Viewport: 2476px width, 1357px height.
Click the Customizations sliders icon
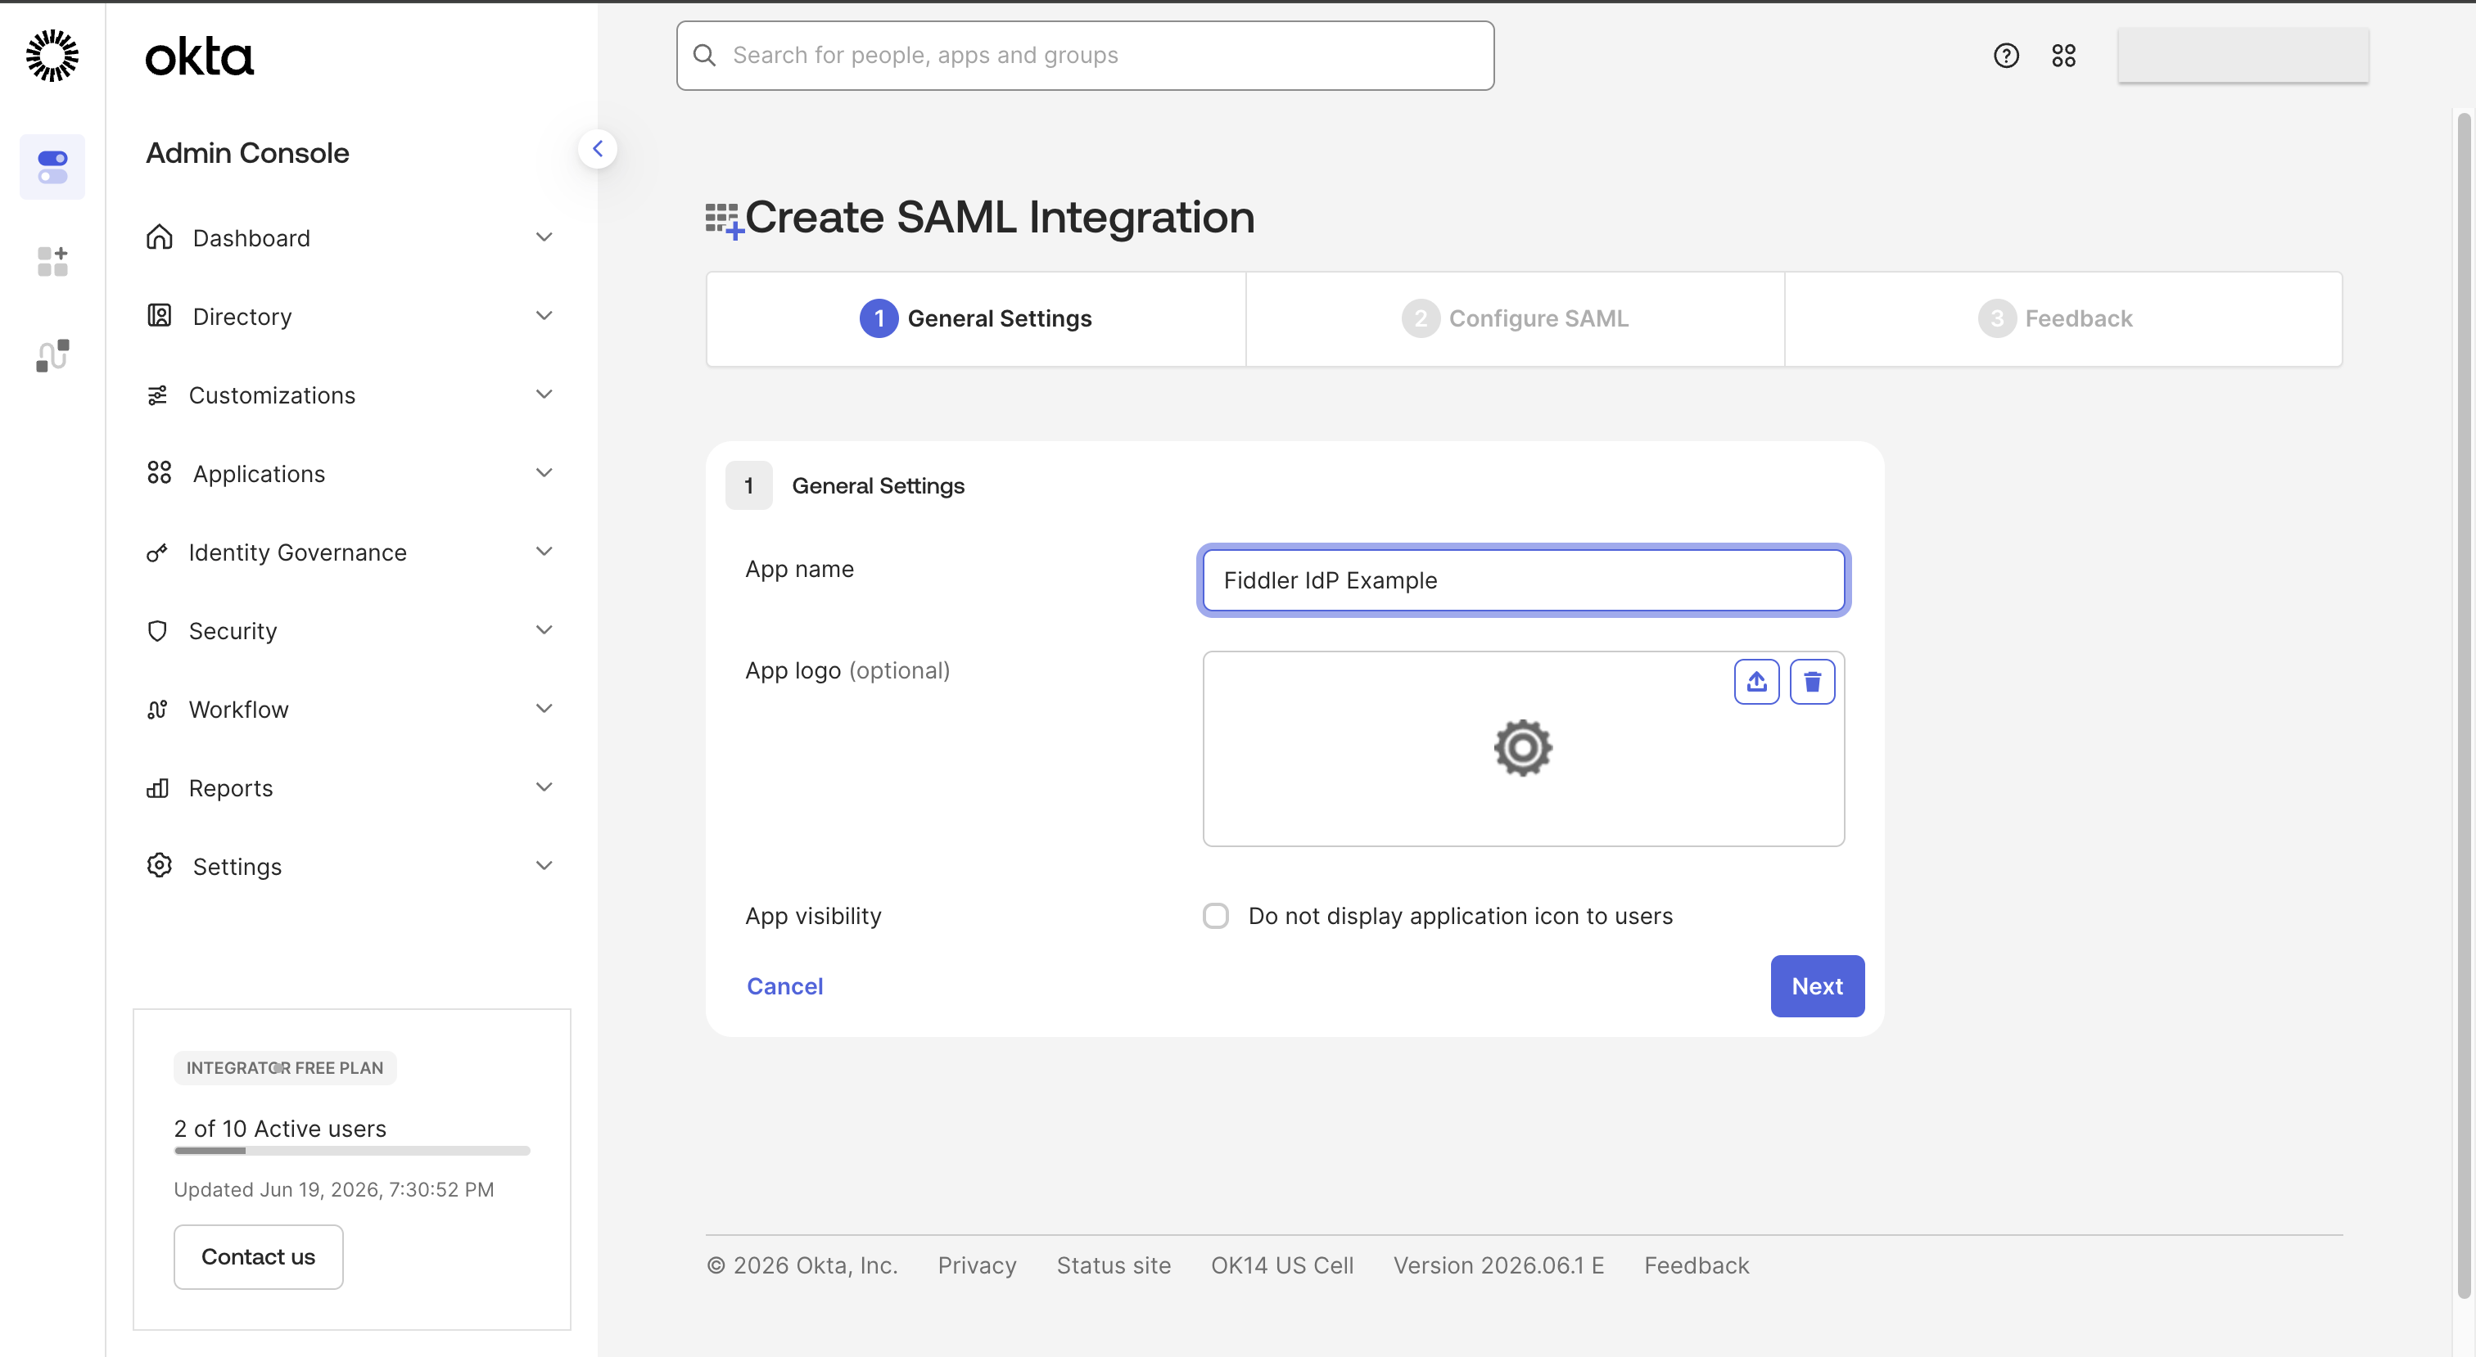[x=158, y=395]
